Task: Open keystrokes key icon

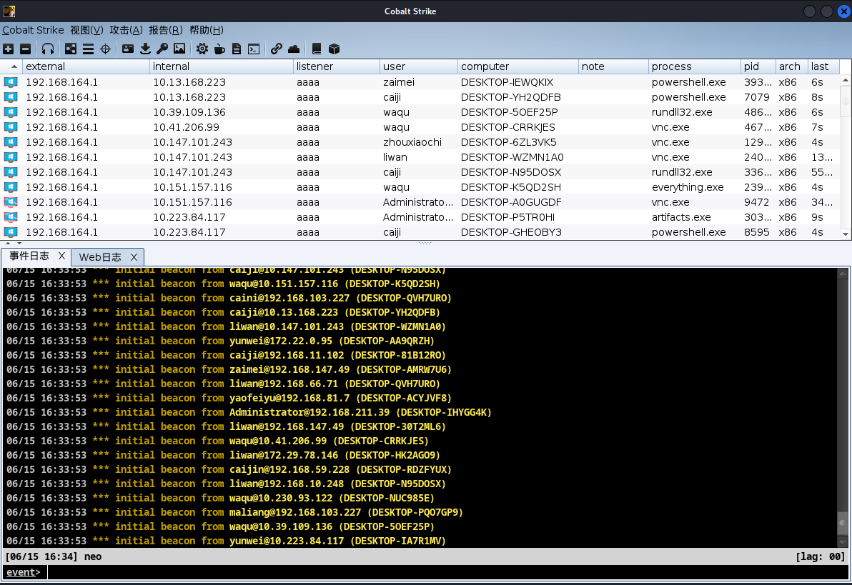Action: [162, 49]
